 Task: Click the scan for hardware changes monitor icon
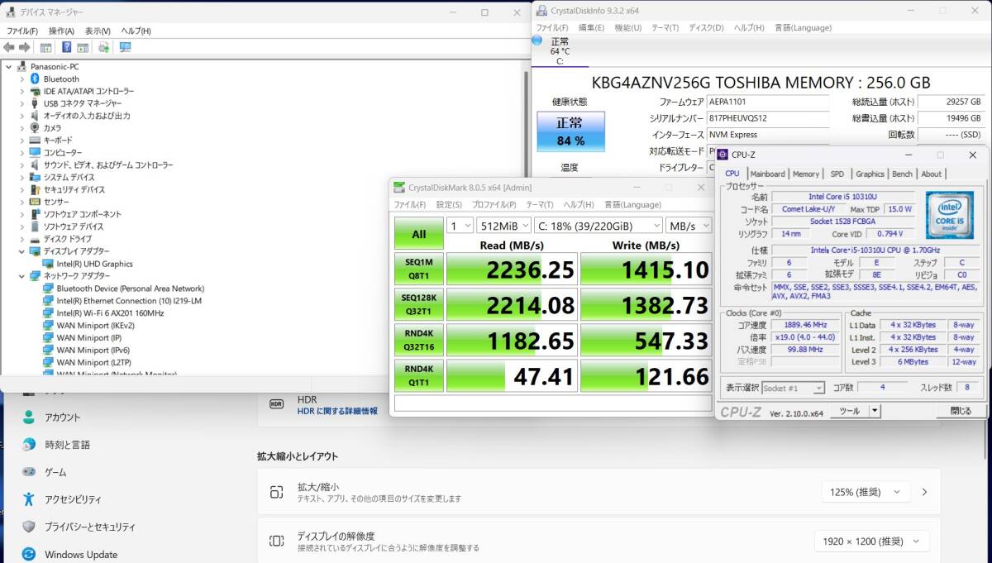(x=125, y=47)
